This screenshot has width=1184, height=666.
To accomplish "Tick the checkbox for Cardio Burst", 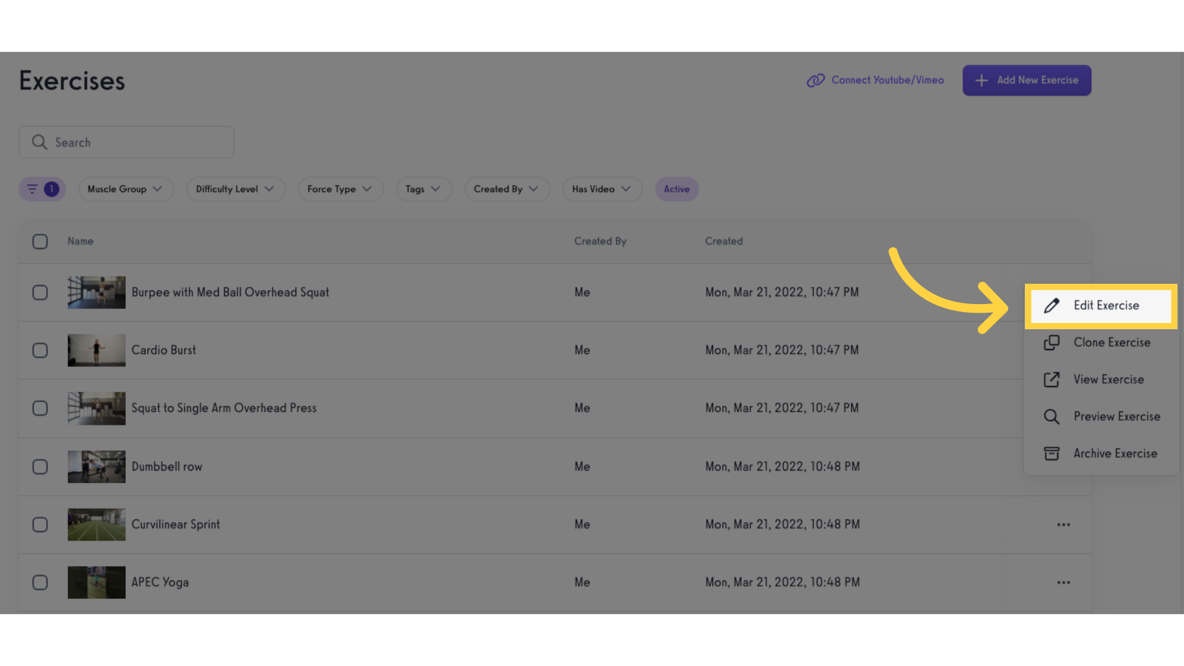I will [x=40, y=350].
